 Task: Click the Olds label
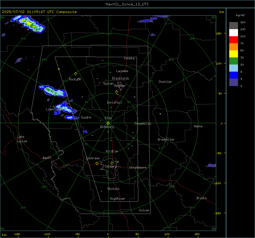point(108,118)
